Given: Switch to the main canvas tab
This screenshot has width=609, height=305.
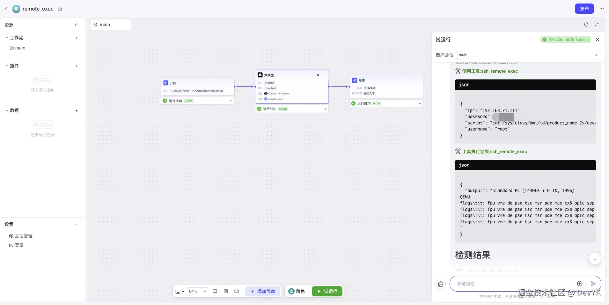Looking at the screenshot, I should 111,25.
